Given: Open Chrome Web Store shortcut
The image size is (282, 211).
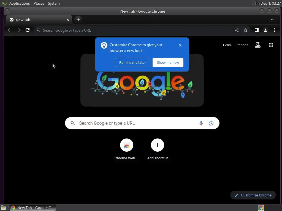Looking at the screenshot, I should pos(127,149).
